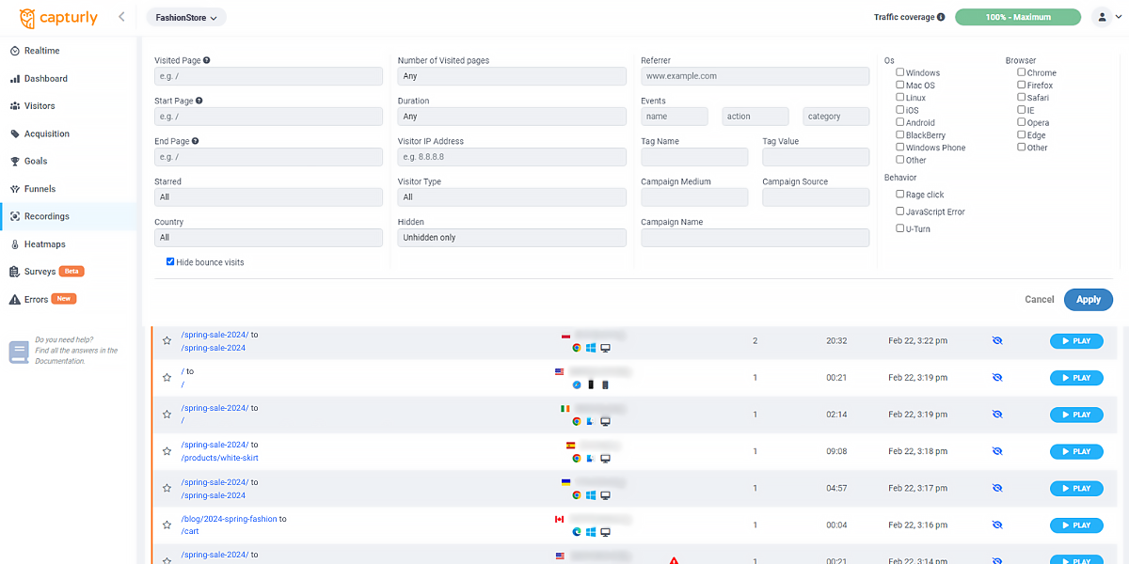Open the Visitor Type dropdown

click(x=511, y=197)
